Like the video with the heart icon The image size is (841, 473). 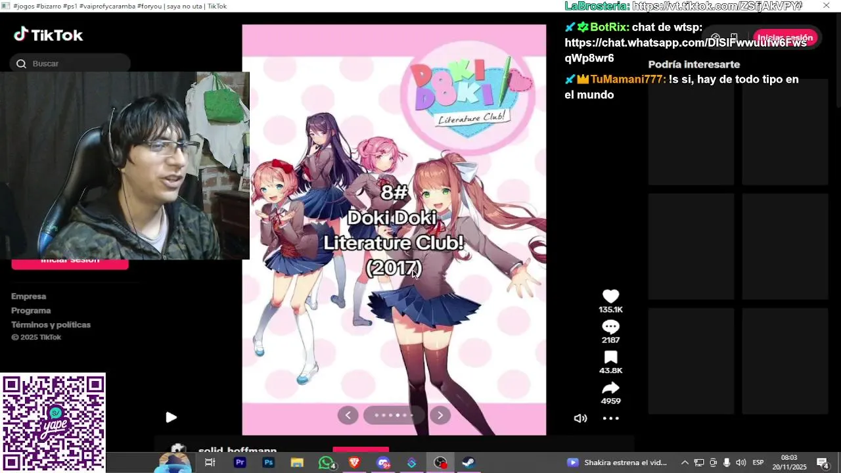(610, 296)
